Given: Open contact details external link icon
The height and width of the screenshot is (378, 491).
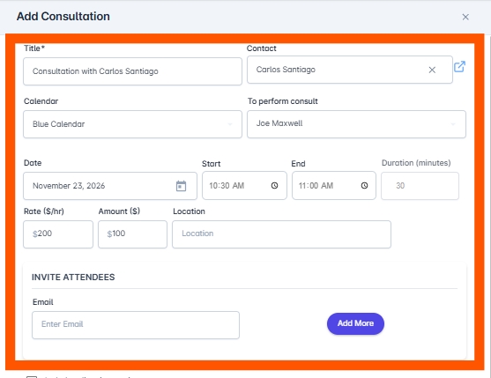Looking at the screenshot, I should click(x=459, y=66).
